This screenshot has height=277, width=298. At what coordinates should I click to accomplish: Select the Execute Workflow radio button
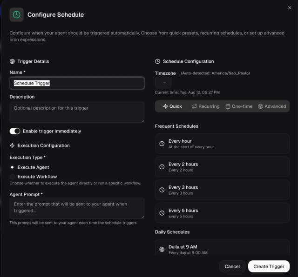pyautogui.click(x=12, y=177)
